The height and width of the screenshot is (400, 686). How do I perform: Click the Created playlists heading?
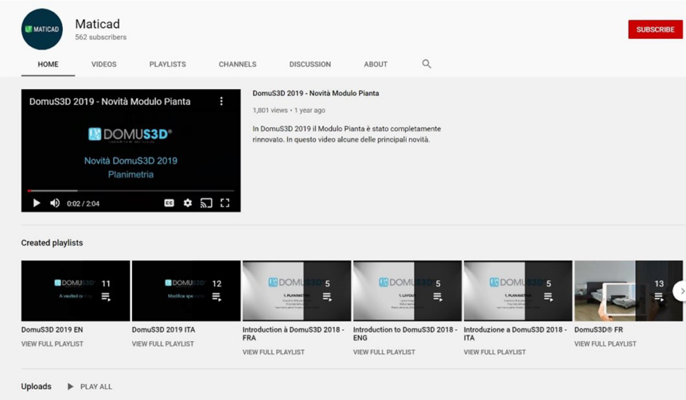coord(52,243)
